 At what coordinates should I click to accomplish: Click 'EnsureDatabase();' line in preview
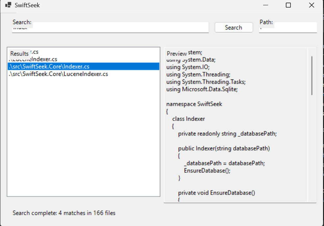point(207,171)
